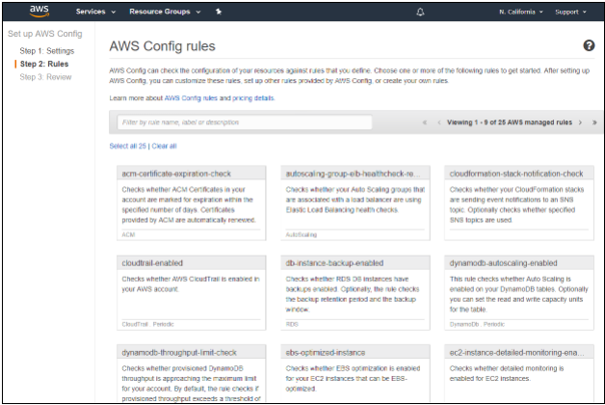Click the AWS Config rules heading
This screenshot has width=605, height=405.
[162, 46]
